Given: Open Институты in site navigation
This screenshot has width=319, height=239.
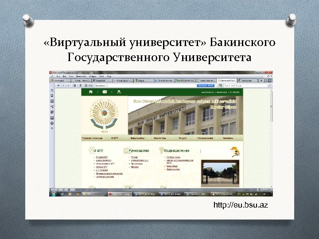Looking at the screenshot, I should click(160, 138).
